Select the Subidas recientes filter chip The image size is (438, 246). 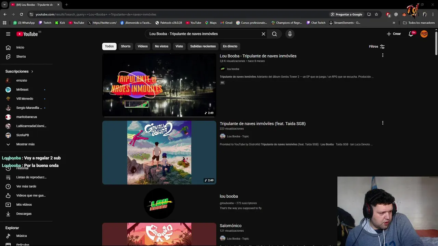203,46
